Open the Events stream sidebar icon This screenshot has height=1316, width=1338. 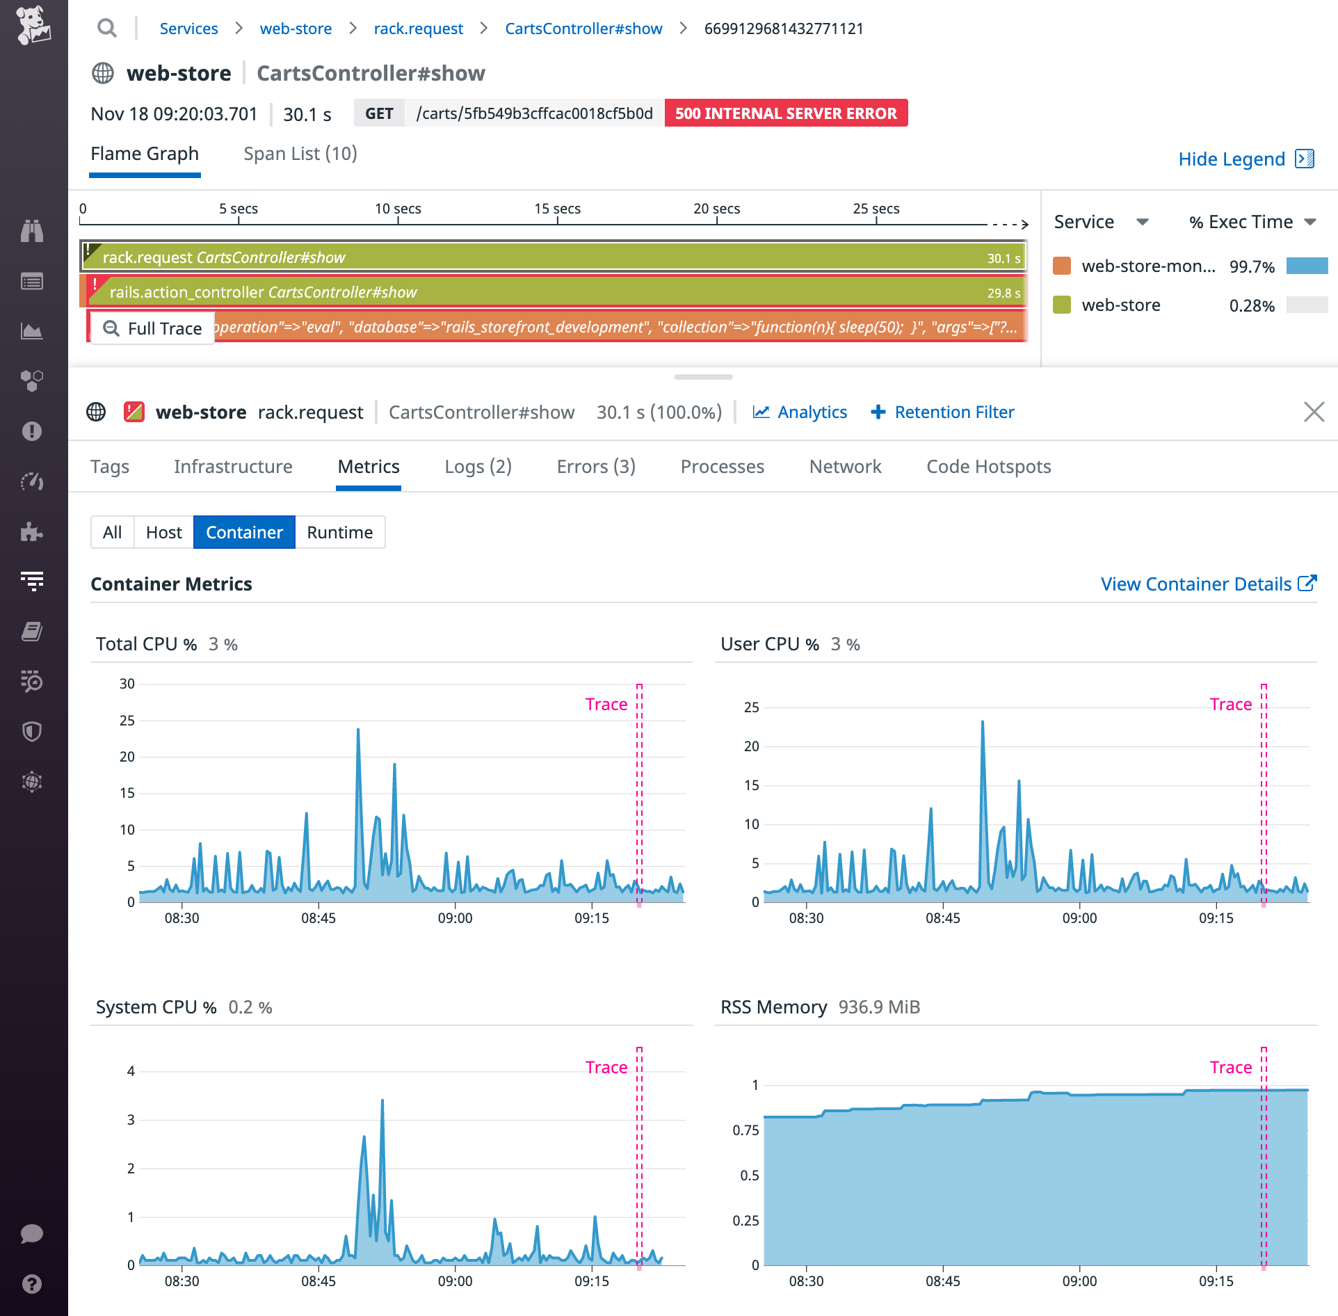pyautogui.click(x=33, y=281)
